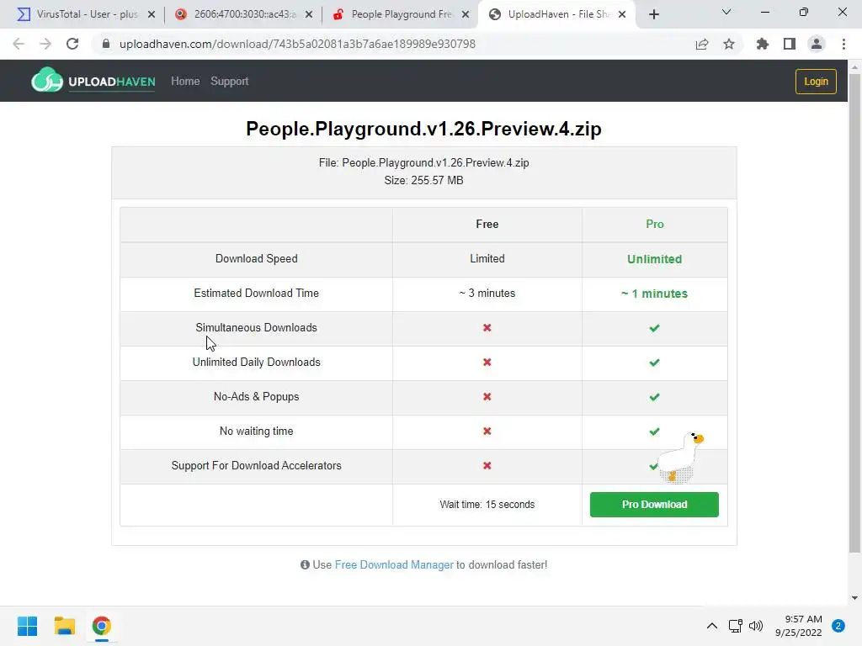The height and width of the screenshot is (646, 862).
Task: Open the Support nav link
Action: (229, 82)
